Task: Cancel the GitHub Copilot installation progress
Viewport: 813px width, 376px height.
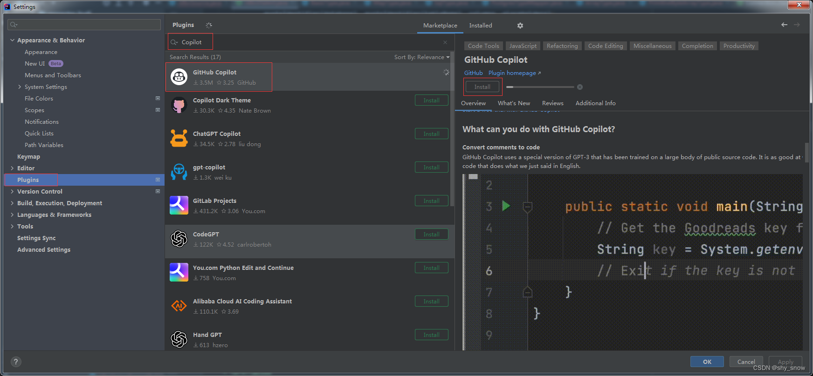Action: pyautogui.click(x=580, y=87)
